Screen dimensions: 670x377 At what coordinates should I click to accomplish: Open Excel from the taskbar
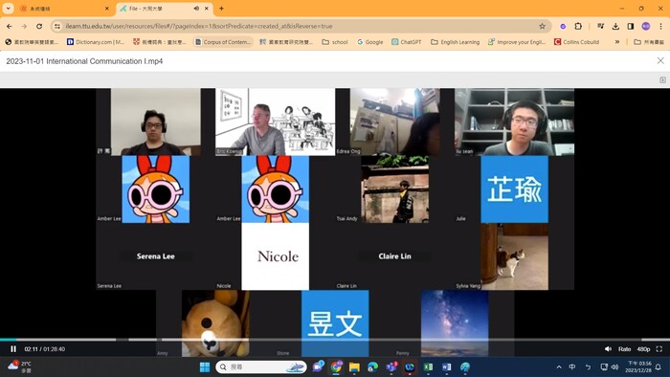click(x=428, y=366)
